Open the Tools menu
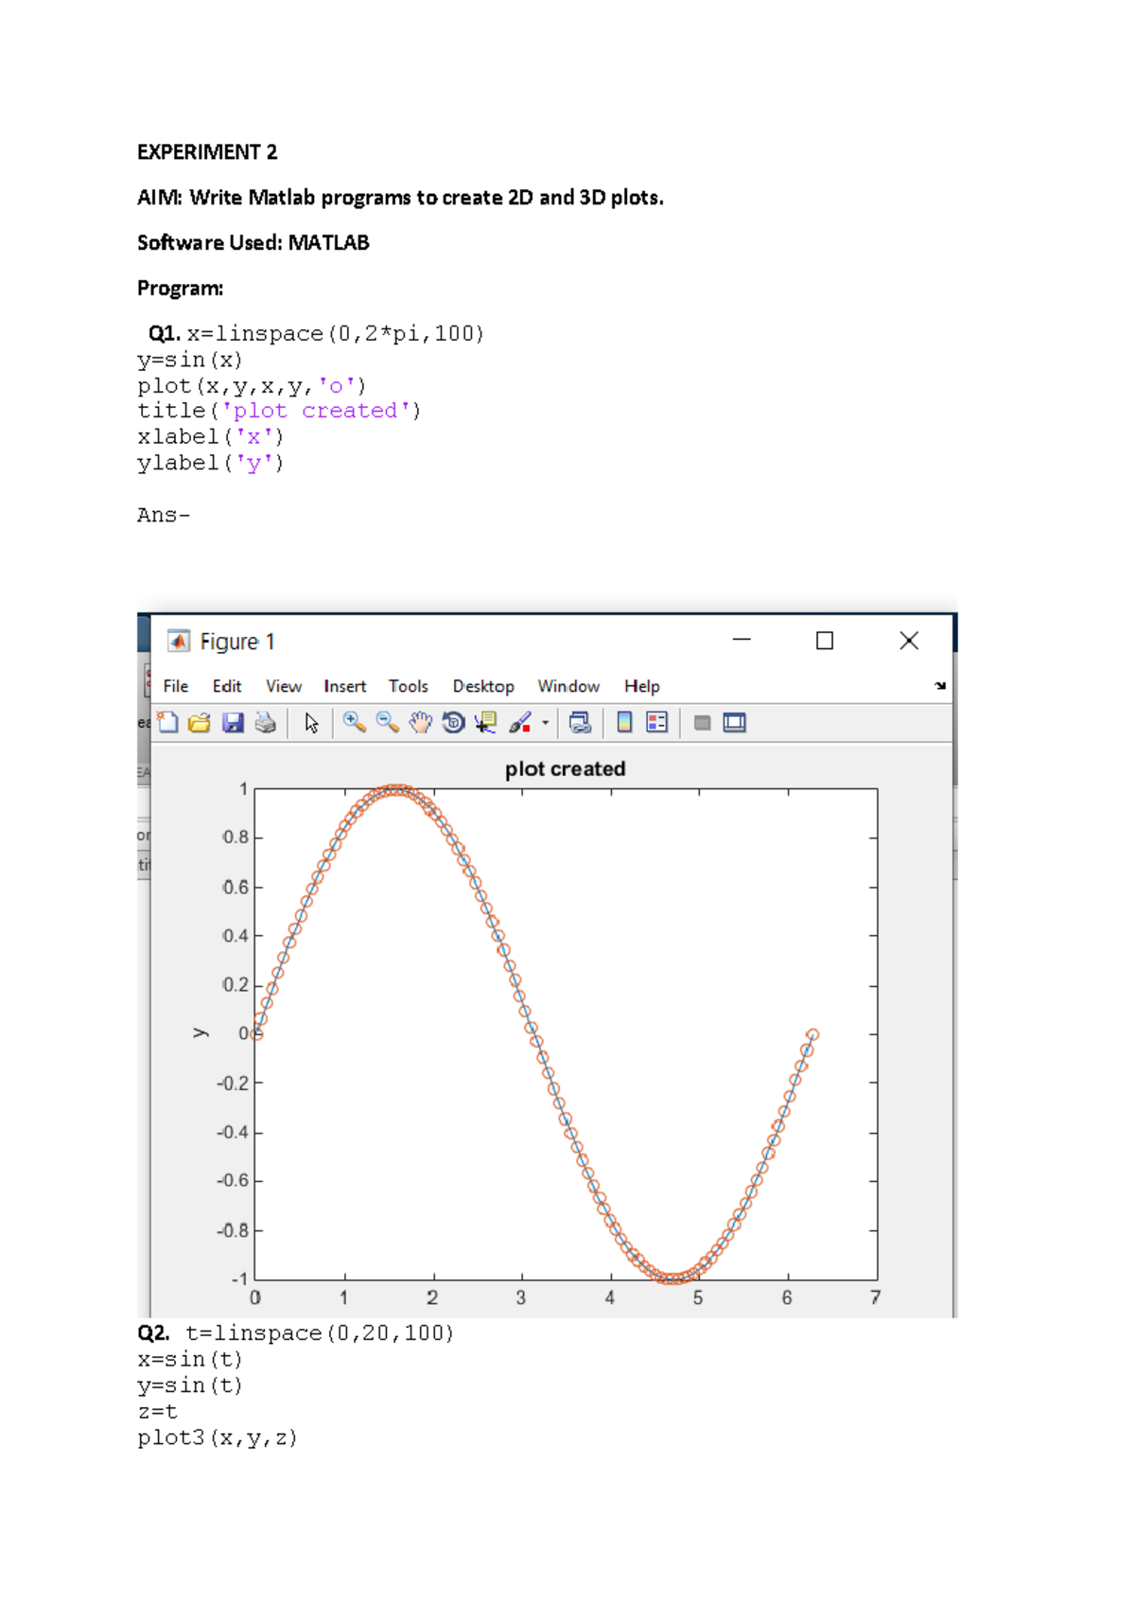Image resolution: width=1135 pixels, height=1605 pixels. click(x=408, y=686)
